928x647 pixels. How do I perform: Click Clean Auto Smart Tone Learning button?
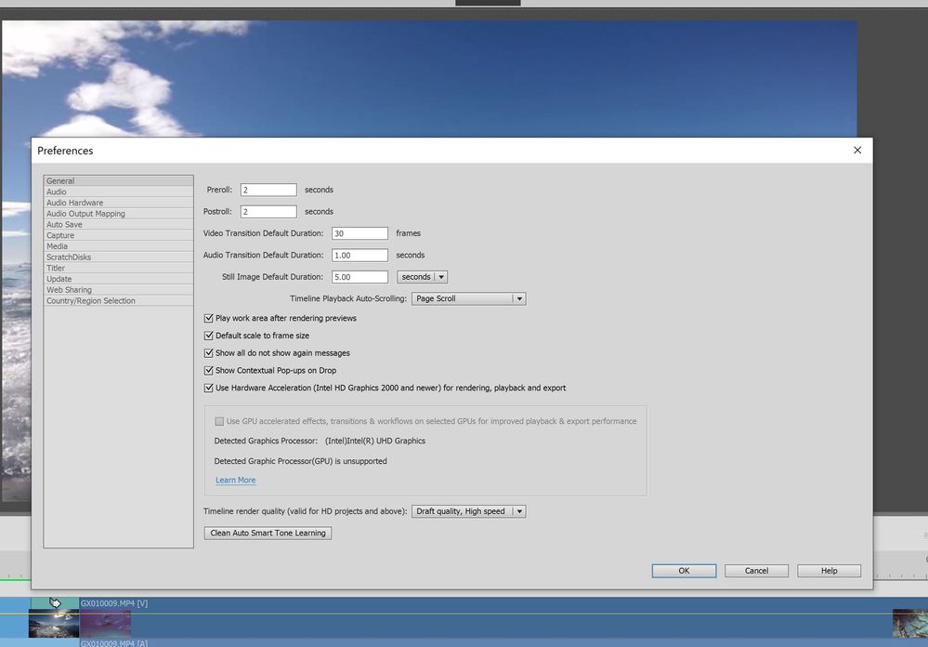tap(268, 534)
